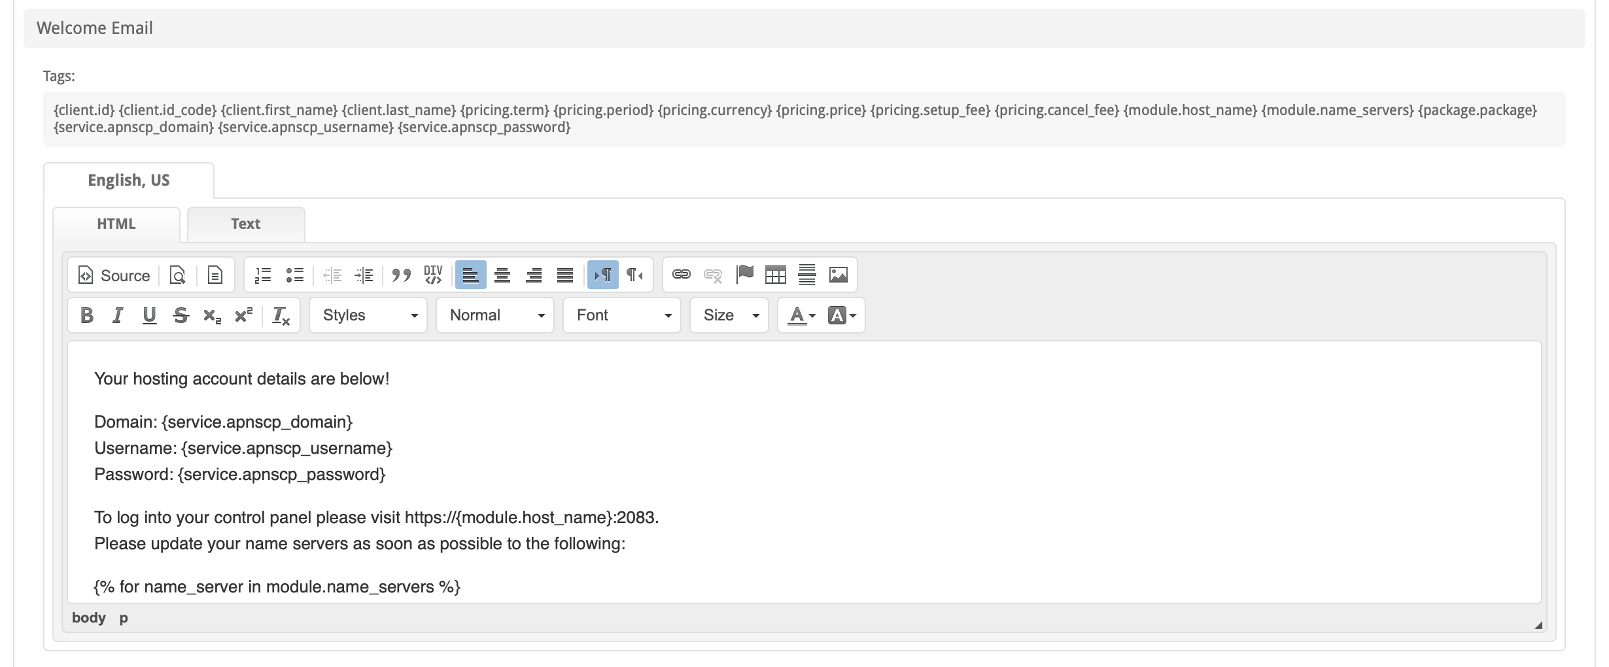Toggle underline formatting
1609x667 pixels.
pos(149,316)
